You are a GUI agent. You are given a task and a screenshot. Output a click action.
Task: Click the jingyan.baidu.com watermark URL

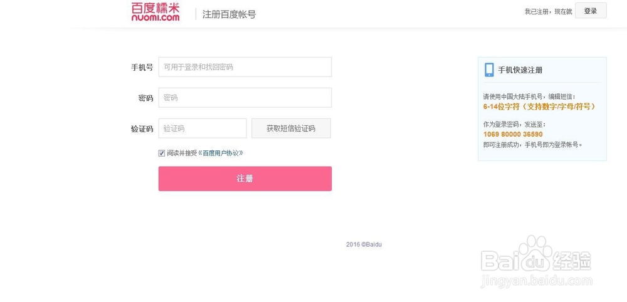tap(536, 284)
